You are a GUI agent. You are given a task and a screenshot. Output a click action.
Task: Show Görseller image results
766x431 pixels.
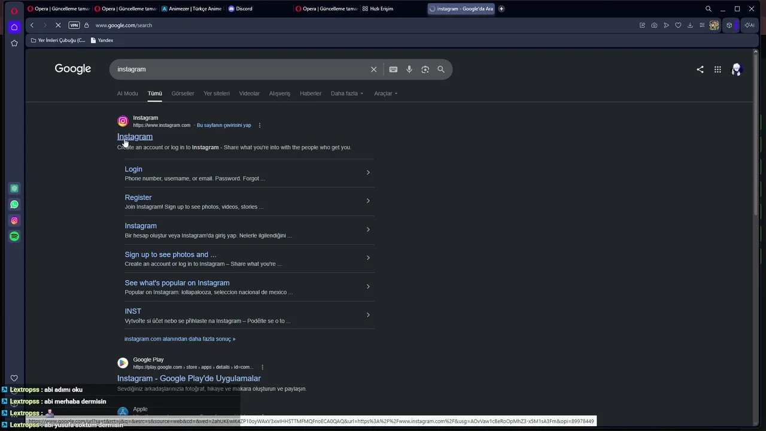183,93
